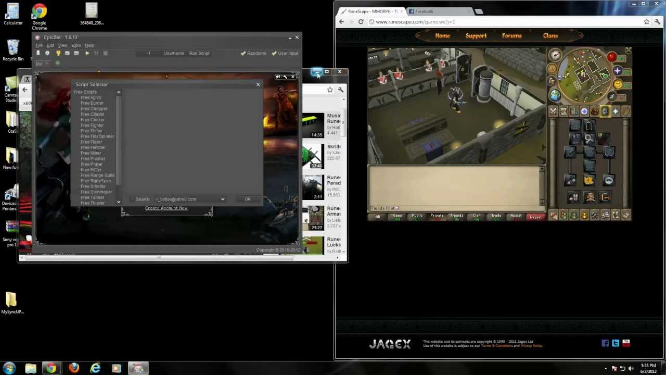Screen dimensions: 666x375
Task: Open the Recycle Bin desktop icon
Action: pyautogui.click(x=13, y=51)
